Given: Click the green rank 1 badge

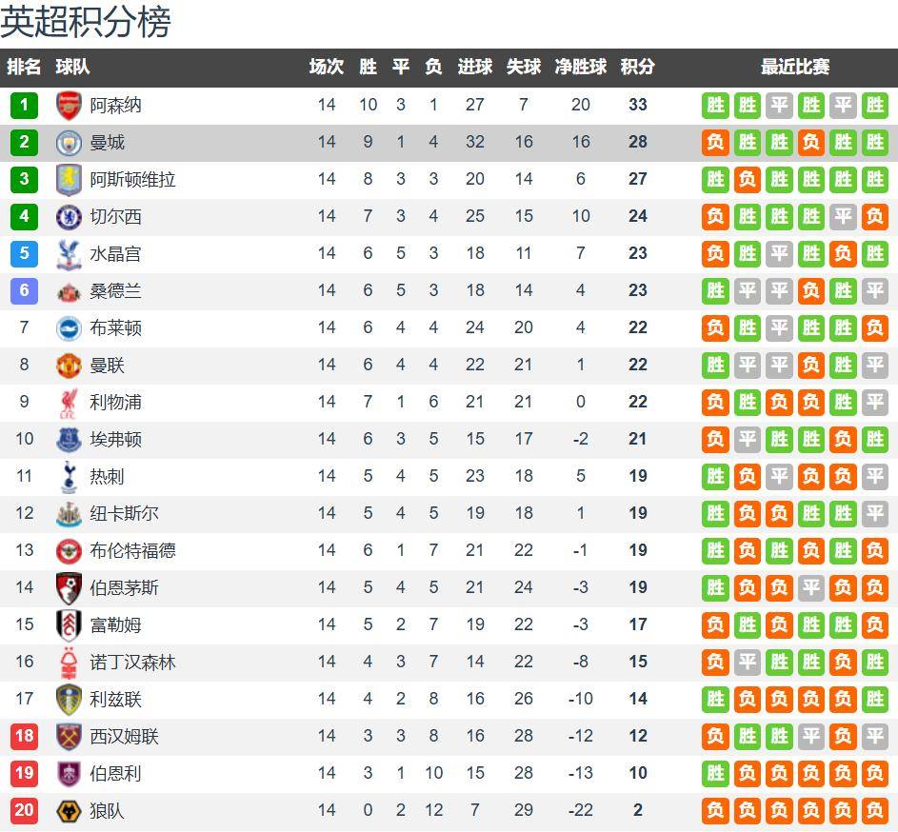Looking at the screenshot, I should point(24,105).
